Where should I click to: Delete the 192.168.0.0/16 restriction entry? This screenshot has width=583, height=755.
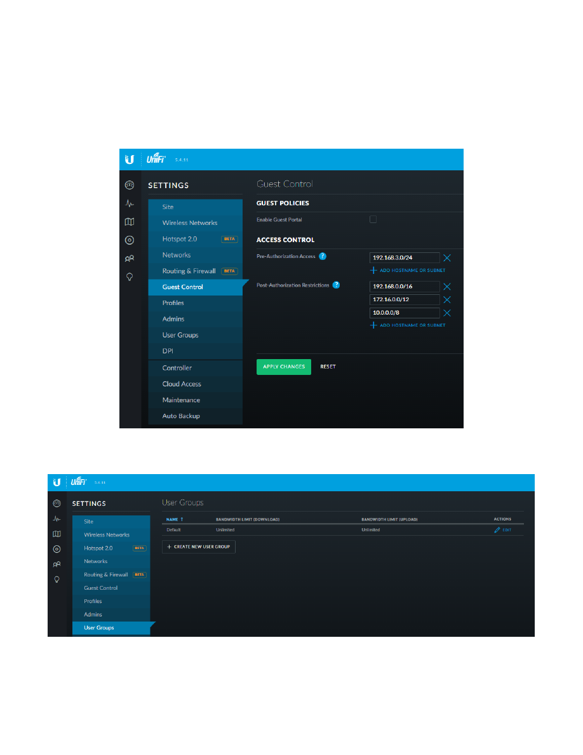click(446, 287)
